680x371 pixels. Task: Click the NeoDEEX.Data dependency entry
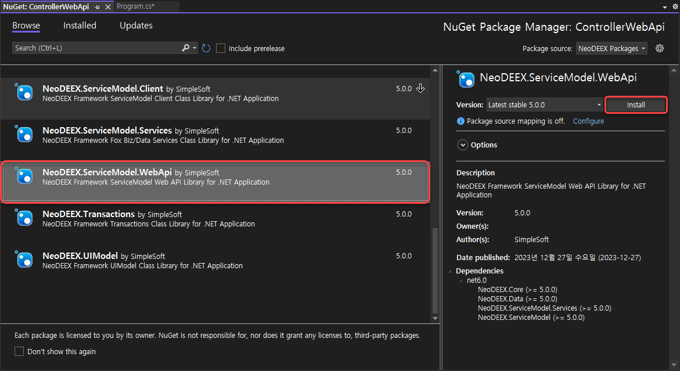tap(517, 299)
